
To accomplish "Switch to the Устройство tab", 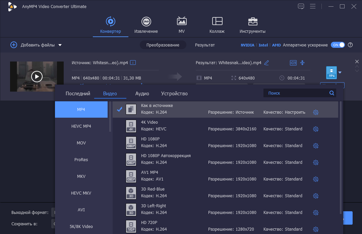I will click(174, 94).
